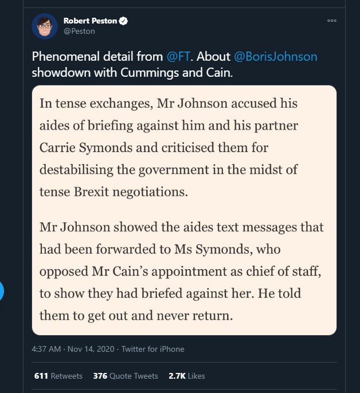
Task: Click the 4:37 AM timestamp
Action: tap(46, 349)
